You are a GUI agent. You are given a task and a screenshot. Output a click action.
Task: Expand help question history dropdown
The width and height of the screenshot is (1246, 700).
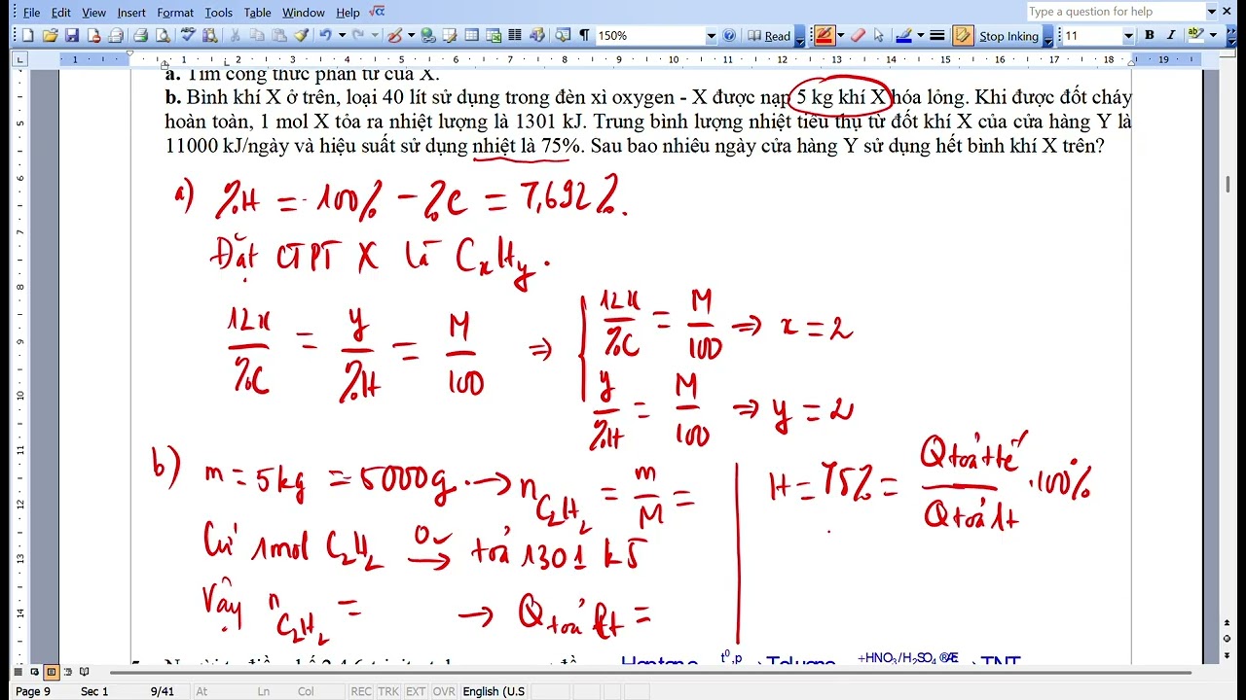[x=1212, y=12]
